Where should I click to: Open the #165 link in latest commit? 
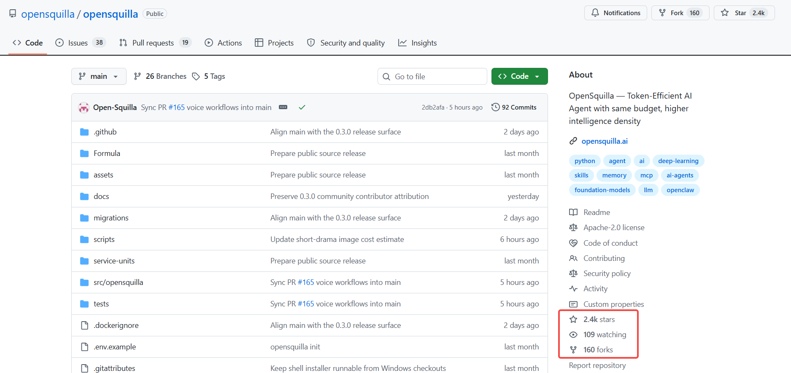(x=176, y=107)
